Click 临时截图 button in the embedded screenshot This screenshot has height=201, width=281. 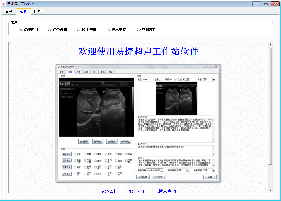click(x=84, y=142)
